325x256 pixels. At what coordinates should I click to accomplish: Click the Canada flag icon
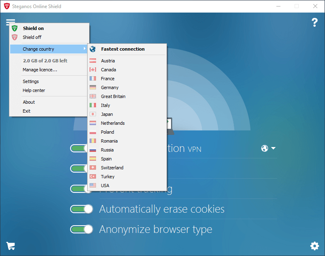click(x=93, y=70)
